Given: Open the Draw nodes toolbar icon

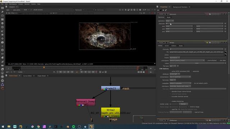Looking at the screenshot, I should coord(3,12).
